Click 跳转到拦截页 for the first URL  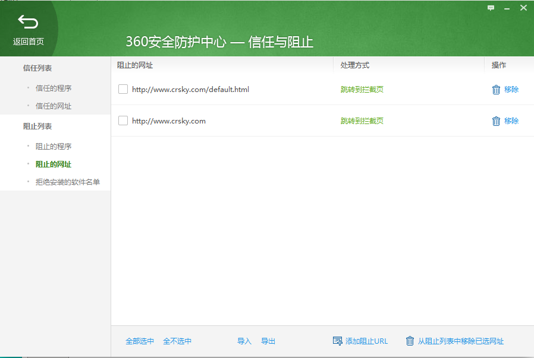point(362,90)
